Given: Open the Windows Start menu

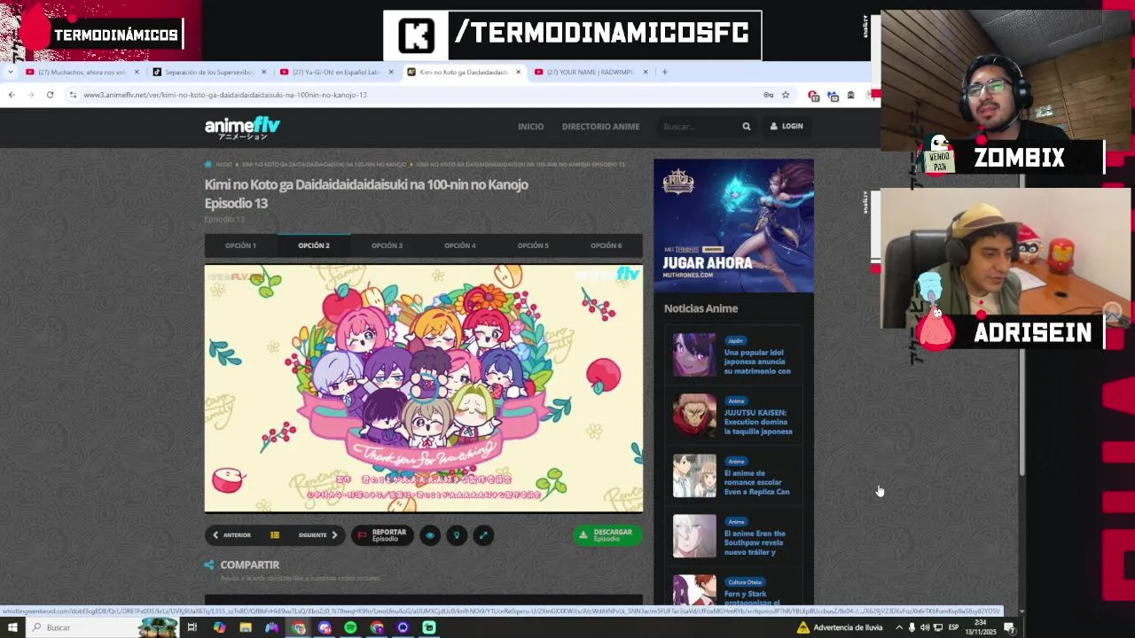Looking at the screenshot, I should (x=12, y=627).
